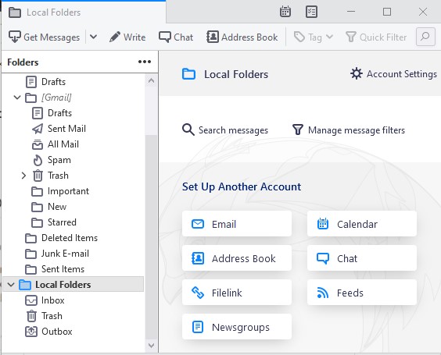The width and height of the screenshot is (441, 355).
Task: Click the Local Folders heading in the account pane
Action: (x=236, y=74)
